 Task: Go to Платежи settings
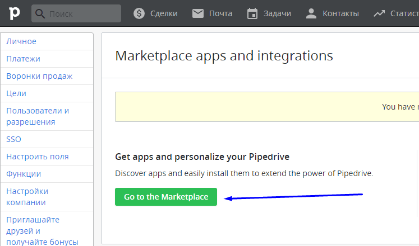[x=23, y=59]
